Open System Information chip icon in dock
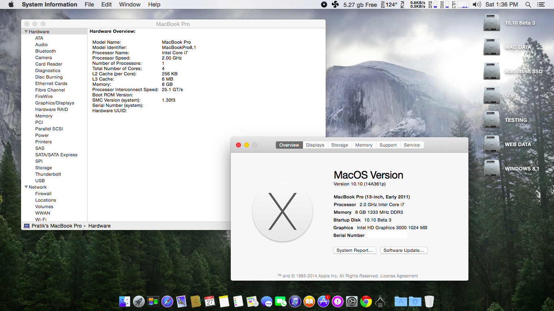Screen dimensions: 554x311 380,301
